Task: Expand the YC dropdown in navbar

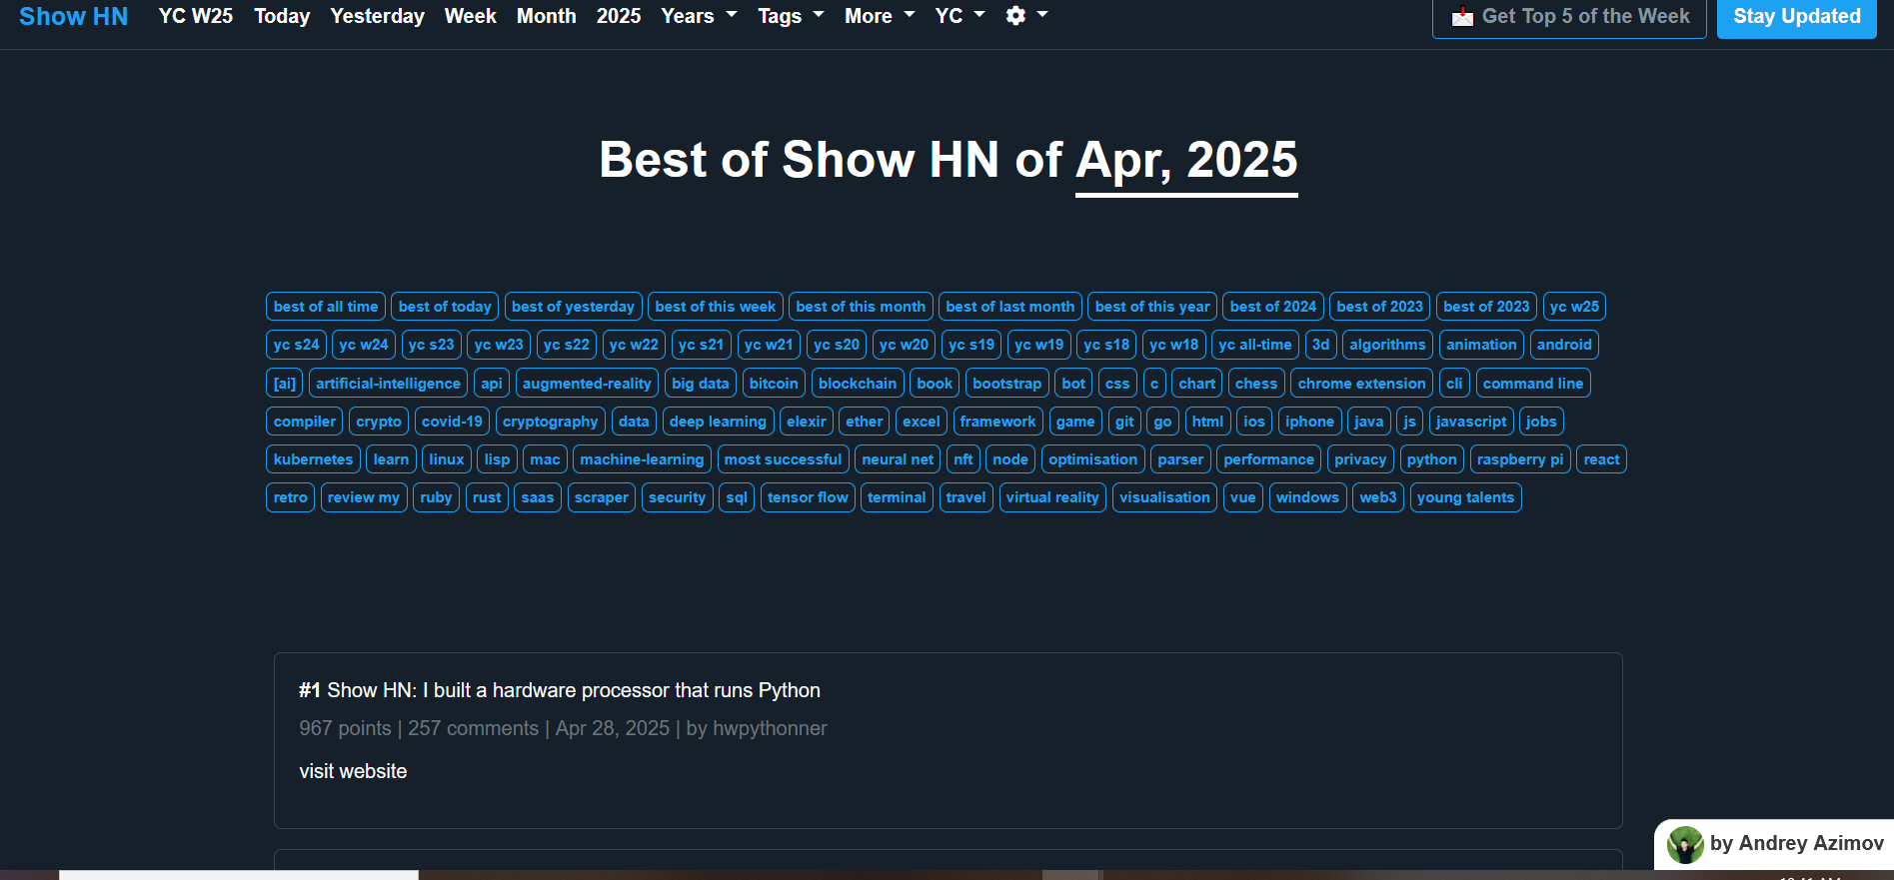Action: click(x=959, y=16)
